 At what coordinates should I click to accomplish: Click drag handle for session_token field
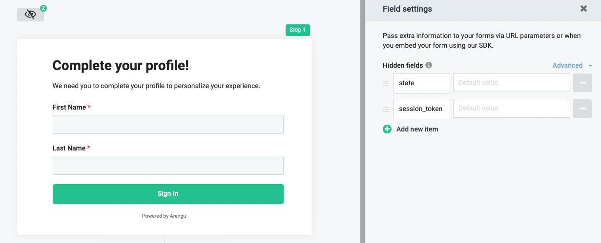386,109
